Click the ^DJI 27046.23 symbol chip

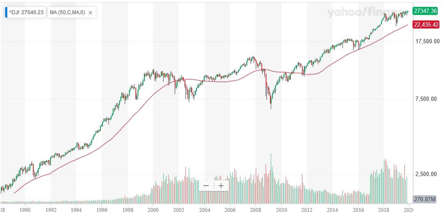27,13
